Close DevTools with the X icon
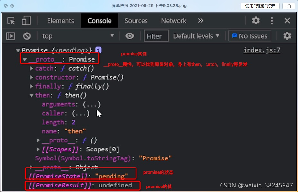The width and height of the screenshot is (298, 192). [287, 21]
